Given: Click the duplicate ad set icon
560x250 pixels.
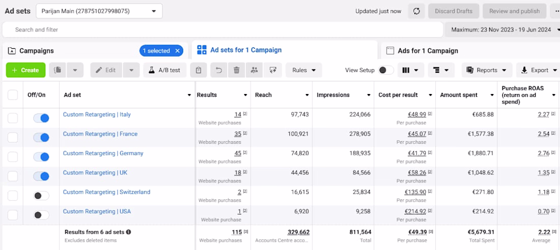Looking at the screenshot, I should coord(58,70).
